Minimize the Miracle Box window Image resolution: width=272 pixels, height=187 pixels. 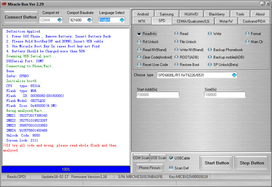tap(262, 4)
